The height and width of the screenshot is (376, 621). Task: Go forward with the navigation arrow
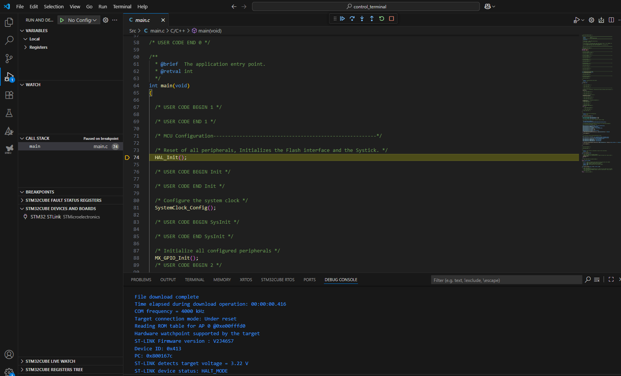pyautogui.click(x=244, y=6)
